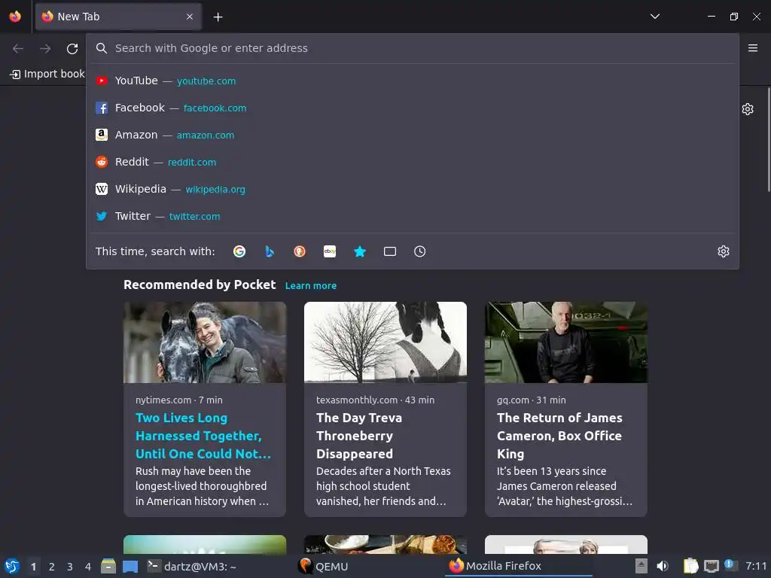Open the clipboard tray icon
771x578 pixels.
tap(691, 566)
